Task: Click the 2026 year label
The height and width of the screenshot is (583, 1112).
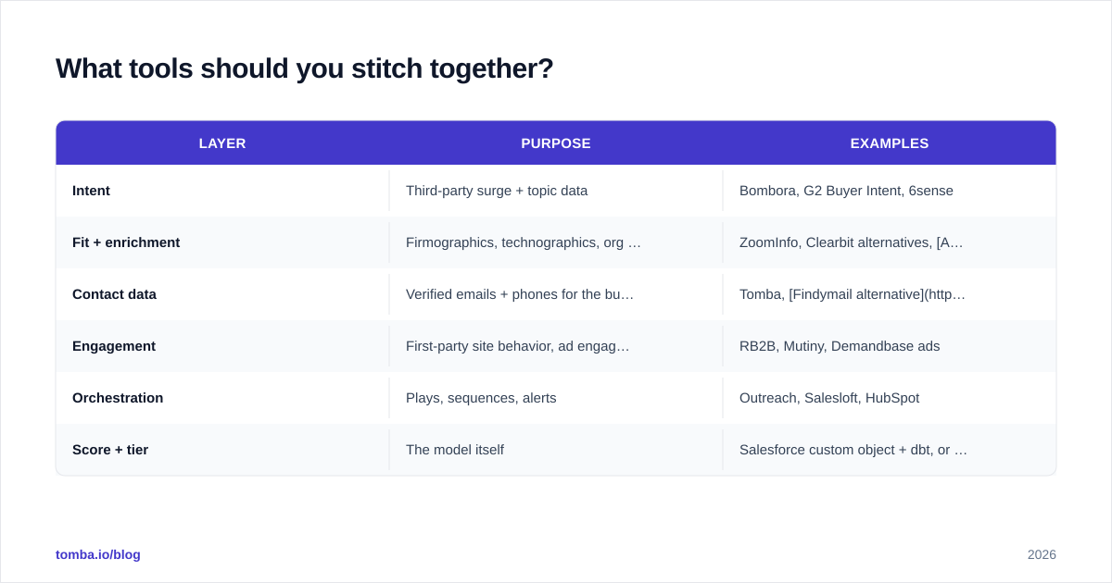Action: 1042,554
